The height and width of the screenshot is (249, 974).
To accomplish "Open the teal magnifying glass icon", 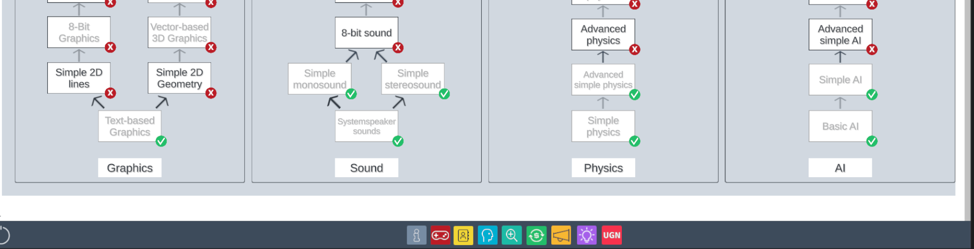I will 512,235.
